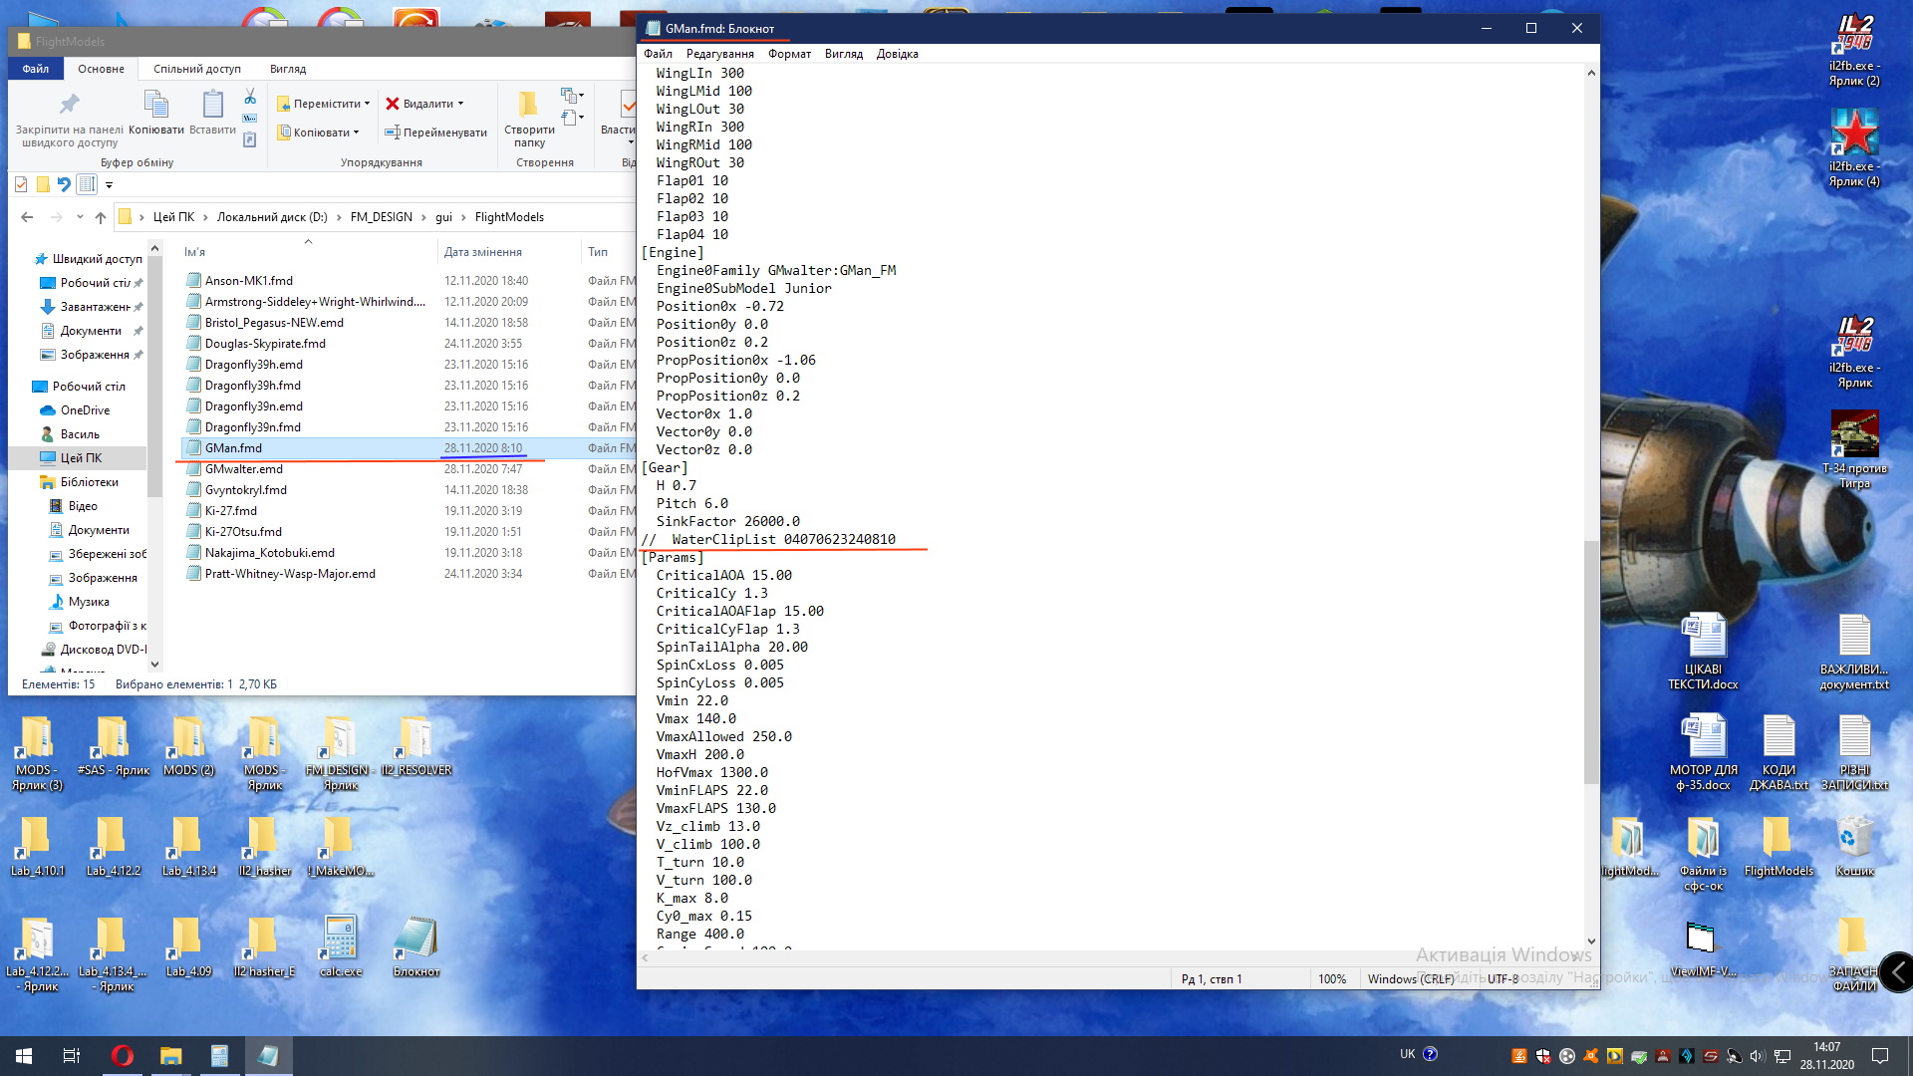This screenshot has width=1913, height=1076.
Task: Open the Перемістити dropdown arrow
Action: pyautogui.click(x=367, y=104)
